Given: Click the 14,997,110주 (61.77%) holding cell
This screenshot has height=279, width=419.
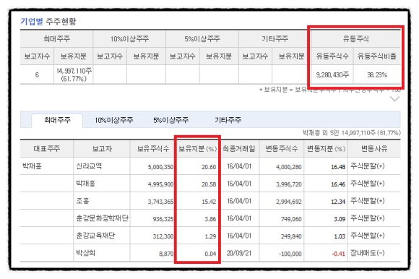Looking at the screenshot, I should (x=74, y=74).
